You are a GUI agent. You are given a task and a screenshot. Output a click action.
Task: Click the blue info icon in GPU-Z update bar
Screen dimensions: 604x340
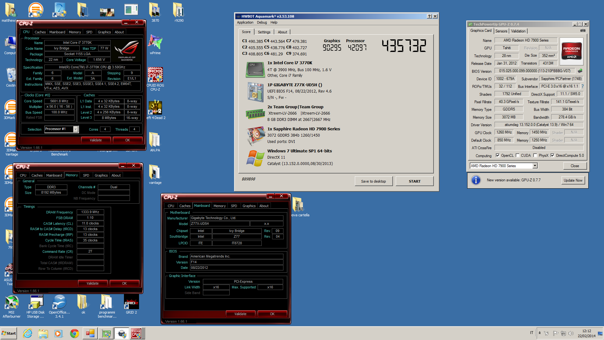(x=476, y=180)
